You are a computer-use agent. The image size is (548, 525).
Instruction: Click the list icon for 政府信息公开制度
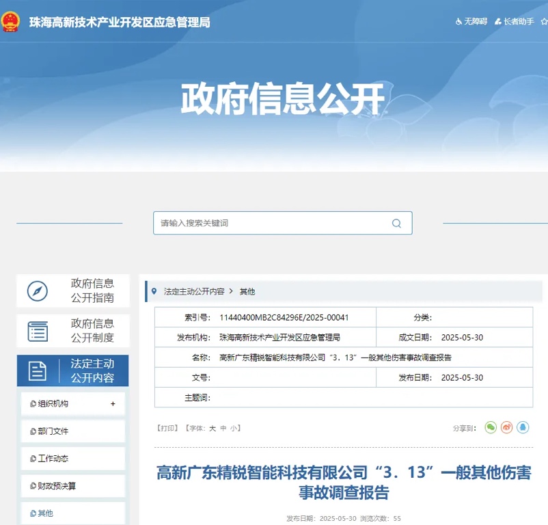tap(38, 332)
